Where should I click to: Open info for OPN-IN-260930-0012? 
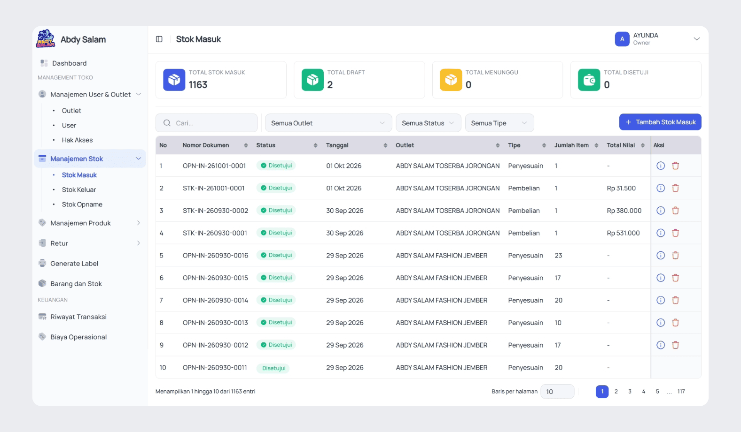click(x=661, y=345)
